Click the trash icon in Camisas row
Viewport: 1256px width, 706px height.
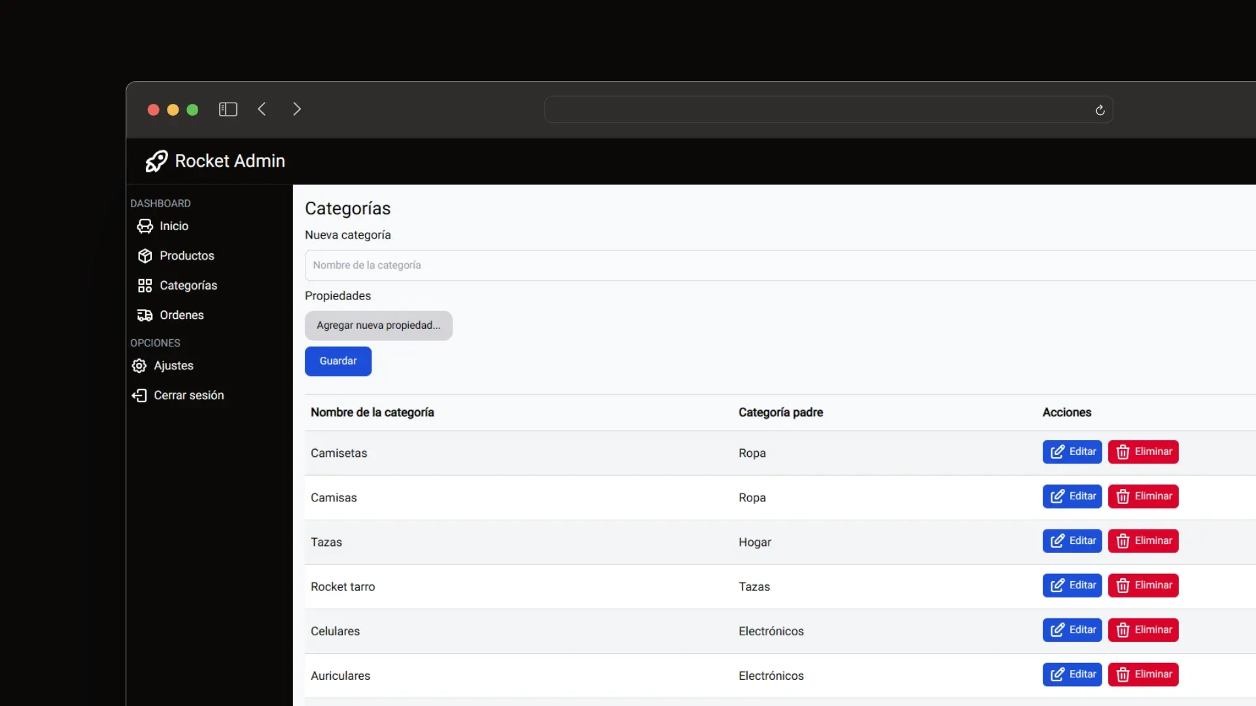(x=1123, y=496)
